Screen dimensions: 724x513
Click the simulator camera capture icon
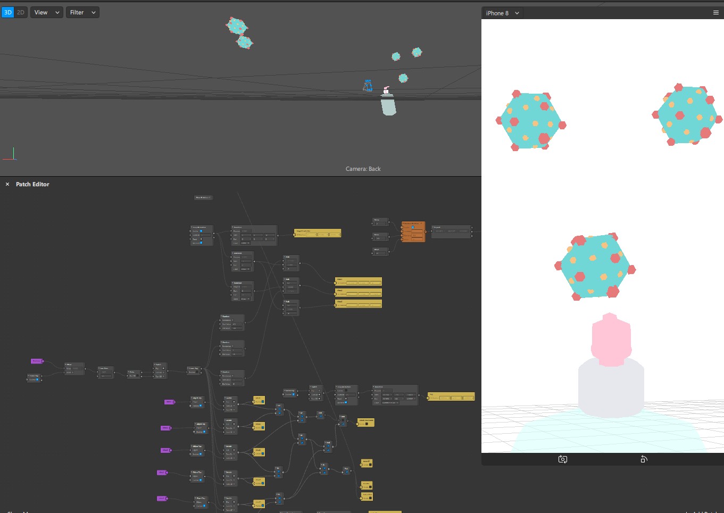click(562, 459)
